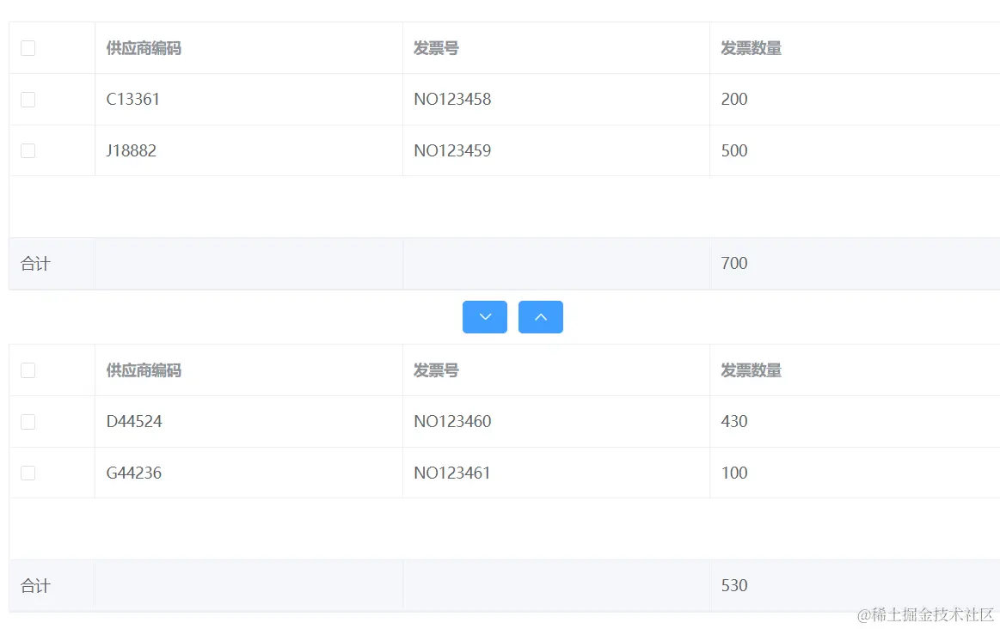Click invoice number NO123458
This screenshot has height=629, width=1000.
click(453, 100)
